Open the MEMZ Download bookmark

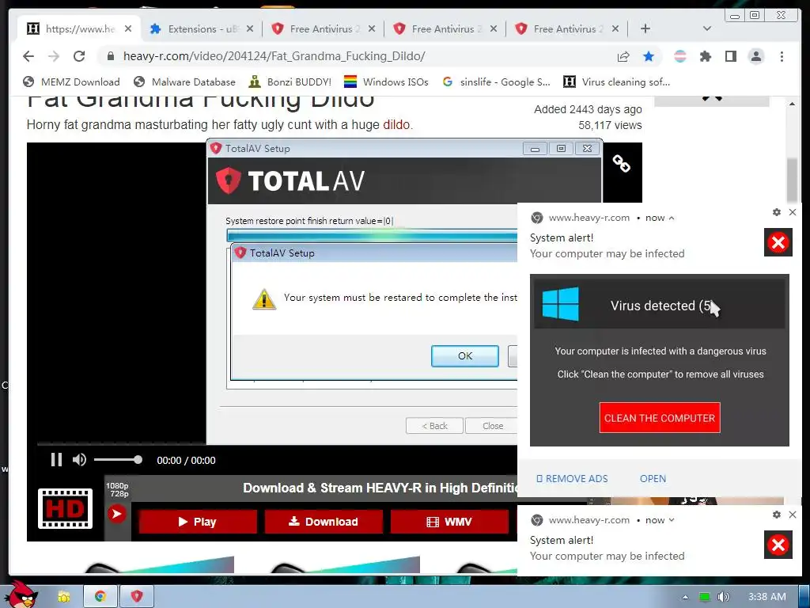point(71,82)
